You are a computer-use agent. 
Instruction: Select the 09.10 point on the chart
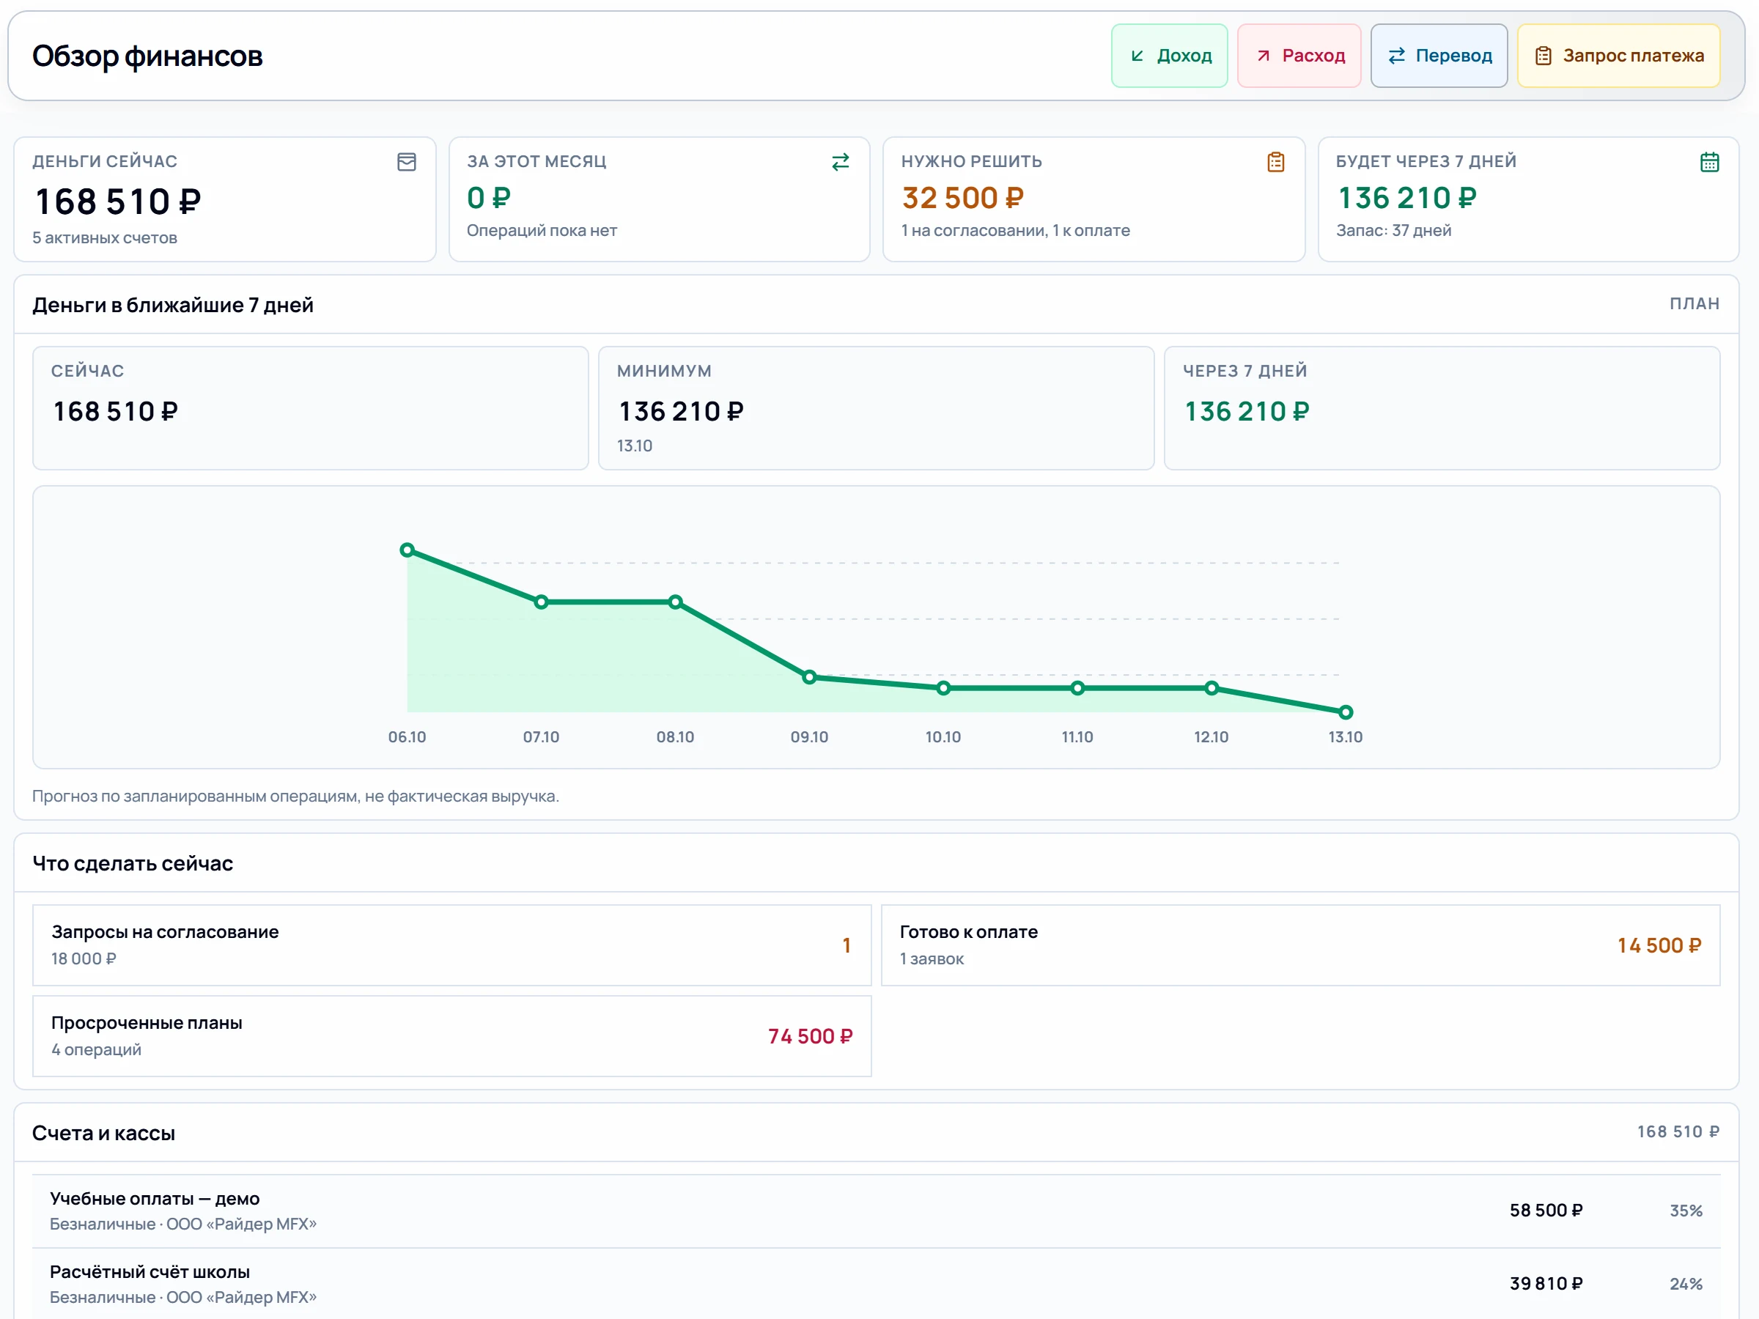click(x=808, y=677)
